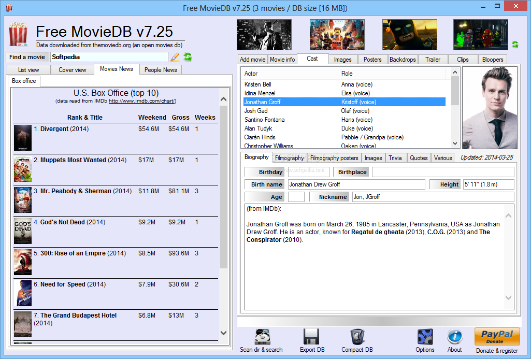
Task: Open the Filmography posters tab
Action: click(x=334, y=158)
